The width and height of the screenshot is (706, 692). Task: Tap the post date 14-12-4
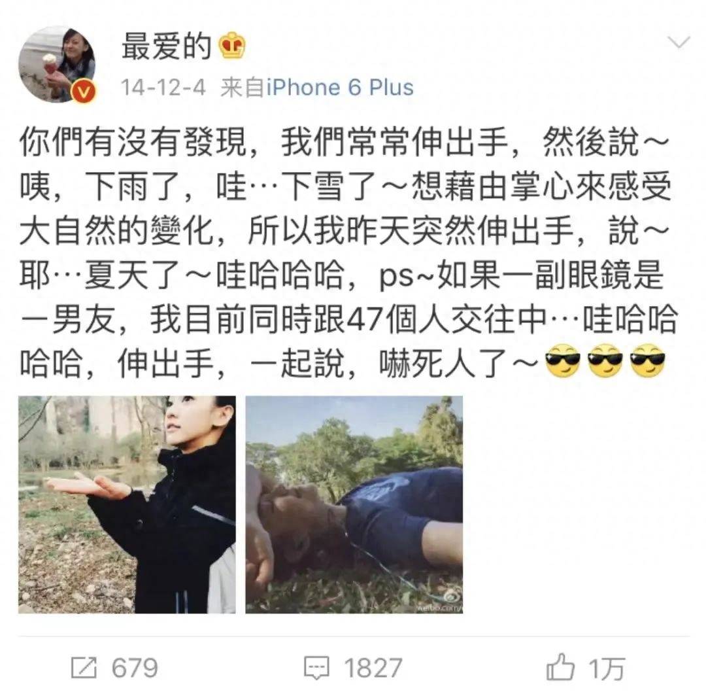click(163, 88)
